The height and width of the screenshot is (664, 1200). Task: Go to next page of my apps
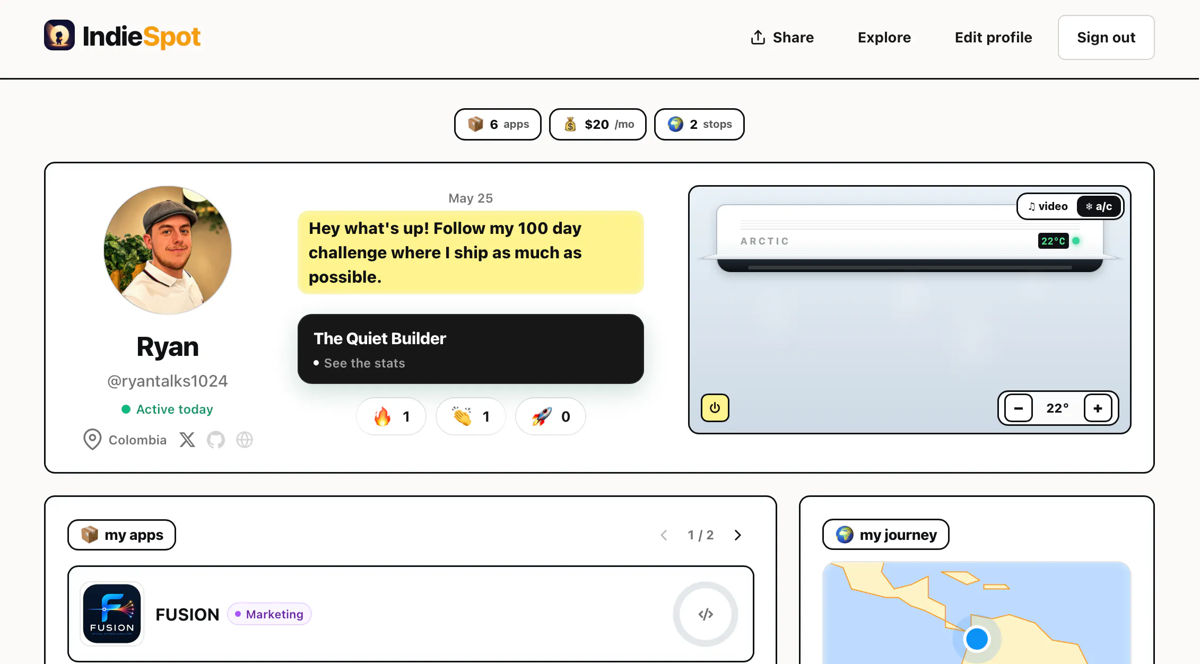(x=737, y=535)
